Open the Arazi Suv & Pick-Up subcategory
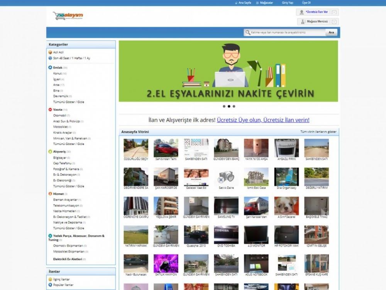Image resolution: width=386 pixels, height=290 pixels. (66, 121)
